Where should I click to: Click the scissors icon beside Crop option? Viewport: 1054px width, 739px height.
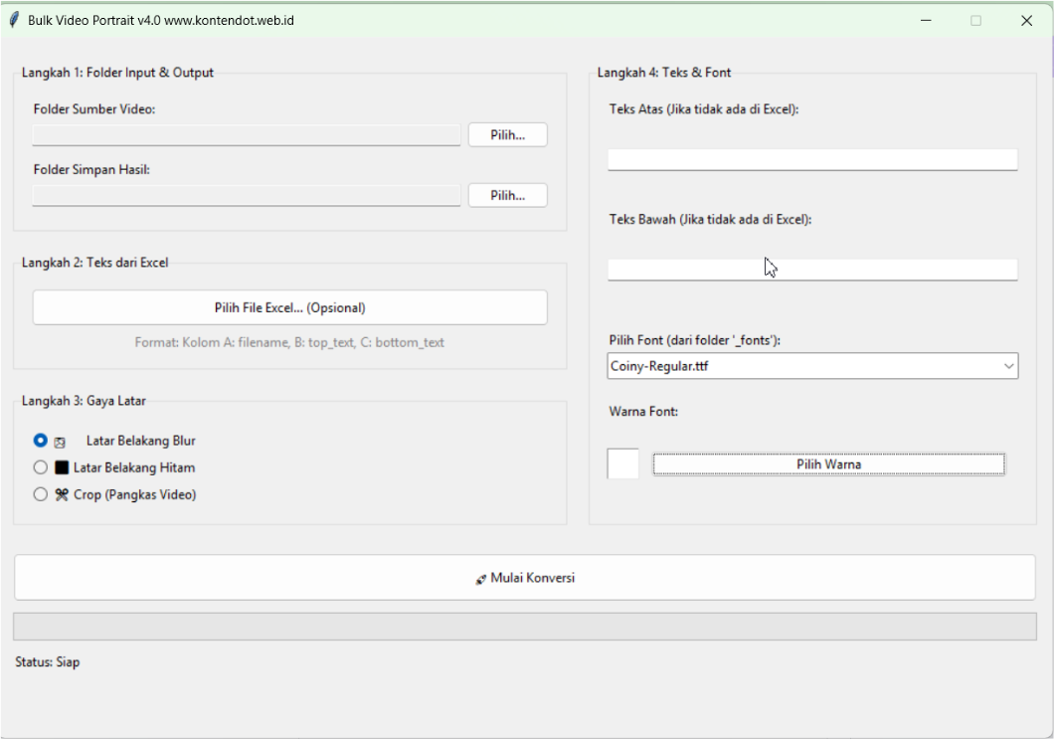(62, 494)
